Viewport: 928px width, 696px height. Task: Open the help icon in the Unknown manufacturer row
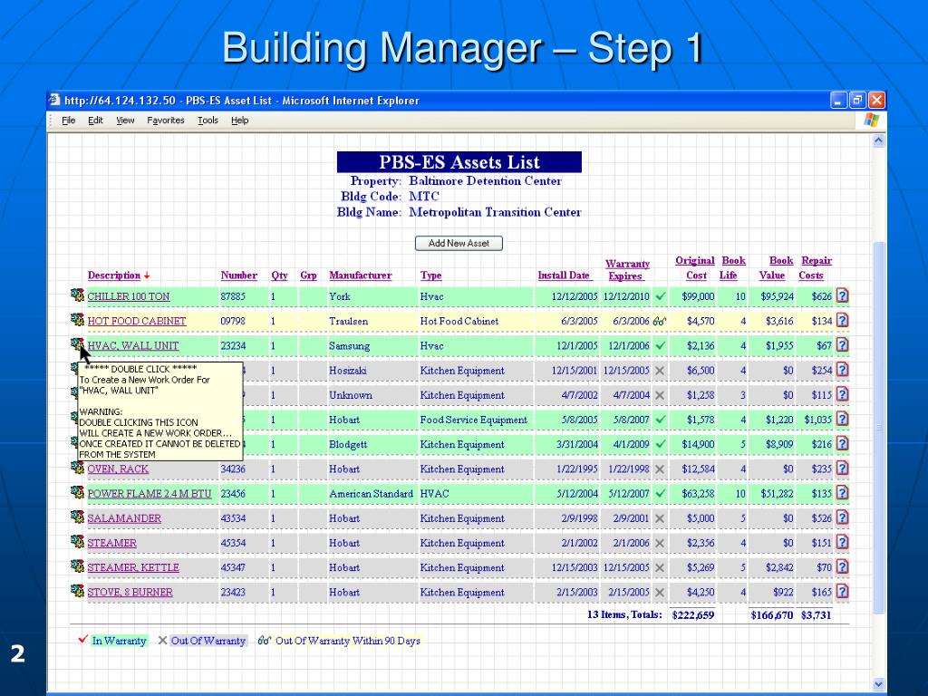coord(842,394)
